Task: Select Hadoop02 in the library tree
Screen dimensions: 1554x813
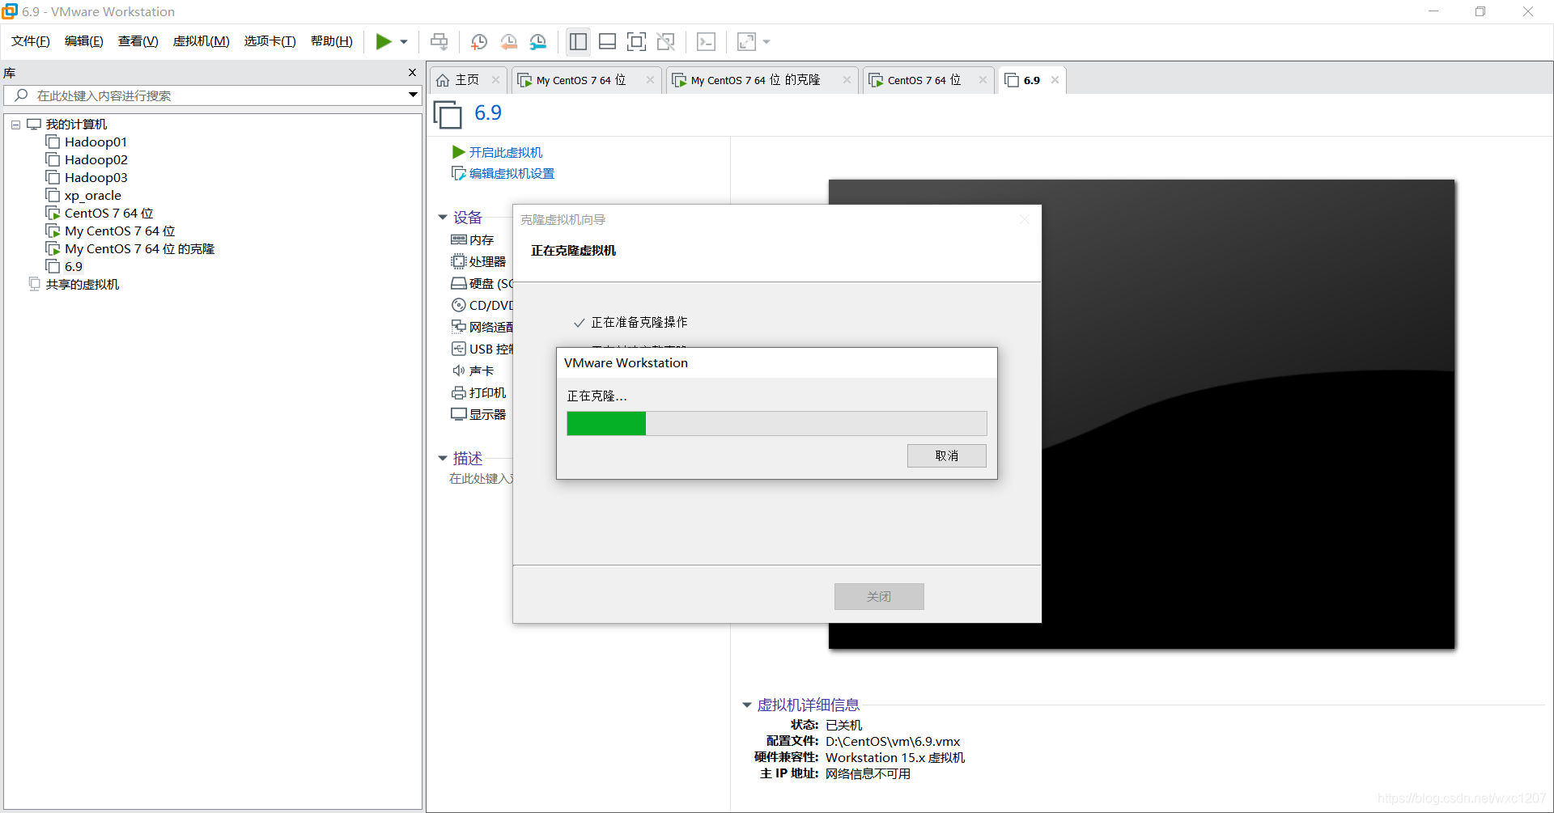Action: click(x=96, y=160)
